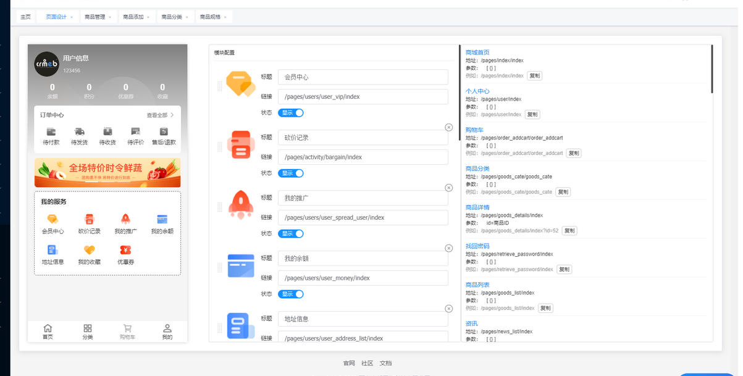The width and height of the screenshot is (743, 376).
Task: Click the 会员中心 title input field
Action: click(x=363, y=77)
